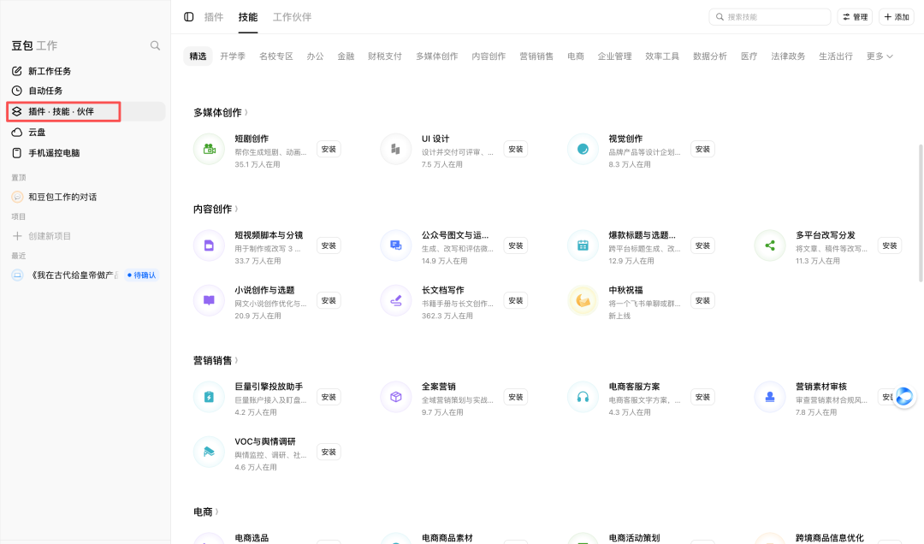The height and width of the screenshot is (544, 924).
Task: Select the 多媒体创作 category tab
Action: tap(436, 56)
